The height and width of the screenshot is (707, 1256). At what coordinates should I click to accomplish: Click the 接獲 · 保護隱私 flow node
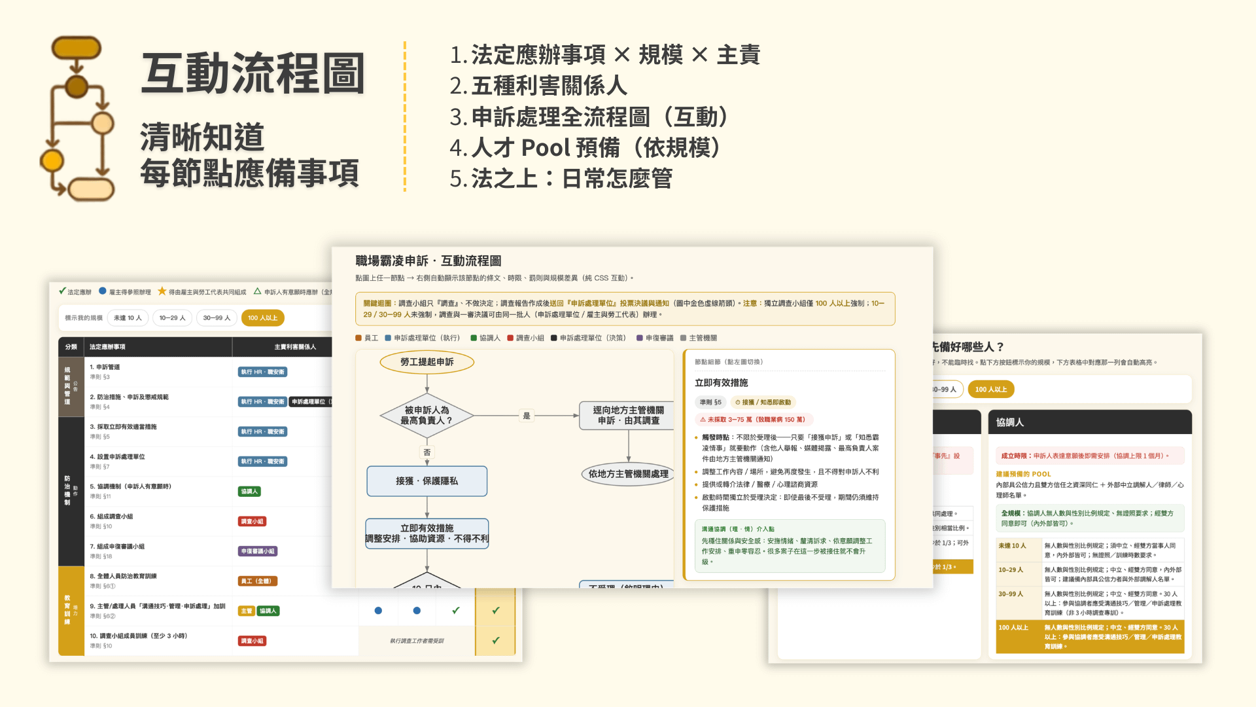(x=427, y=481)
